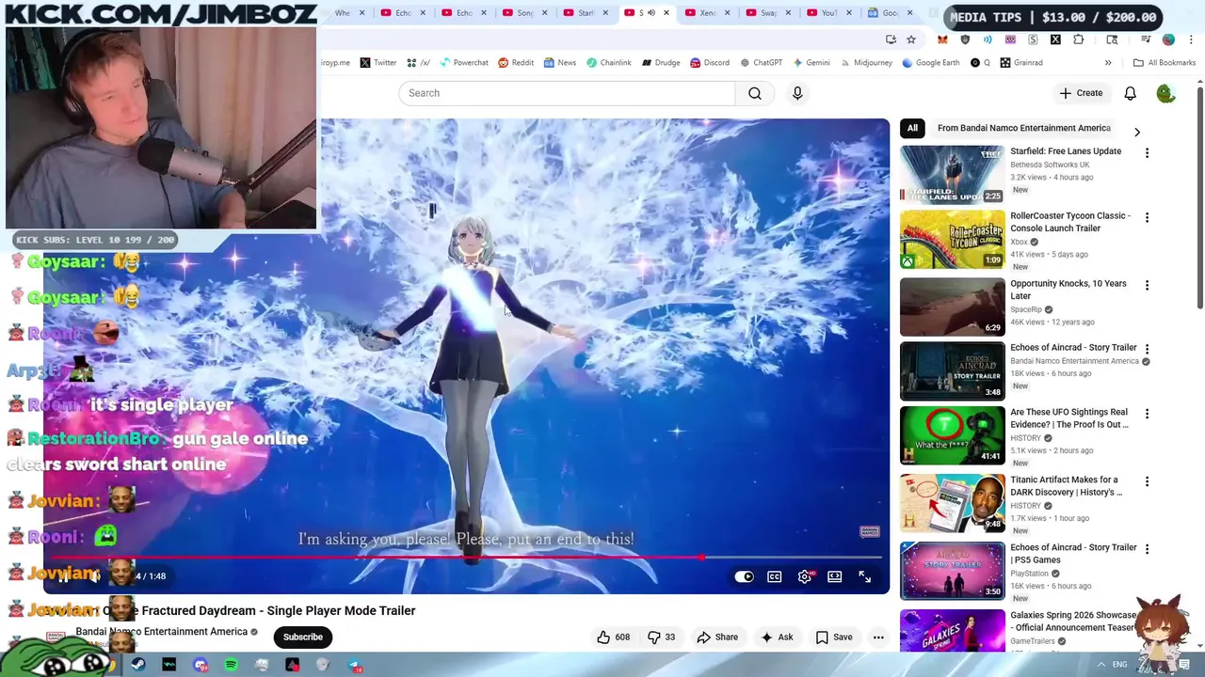Open the Galaxies Spring 2026 Showcase thumbnail
This screenshot has width=1205, height=677.
point(952,630)
